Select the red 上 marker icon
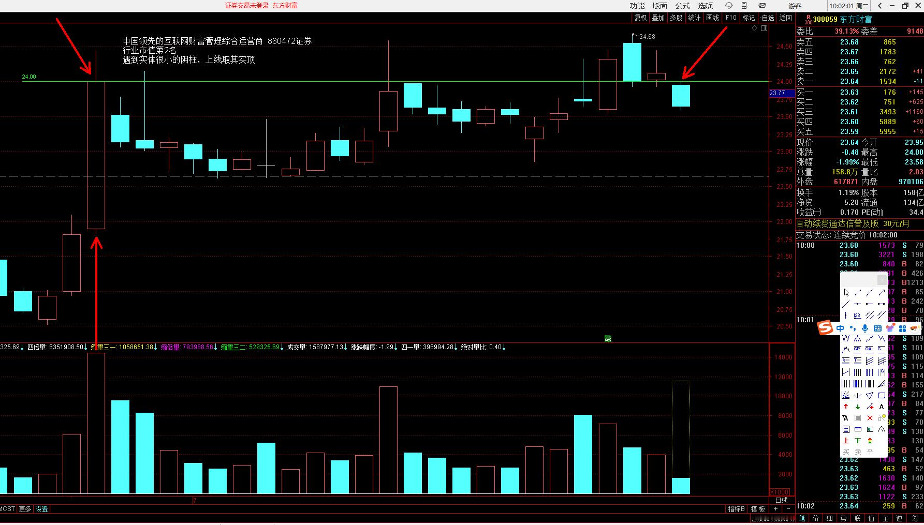Viewport: 924px width, 525px height. pyautogui.click(x=846, y=440)
